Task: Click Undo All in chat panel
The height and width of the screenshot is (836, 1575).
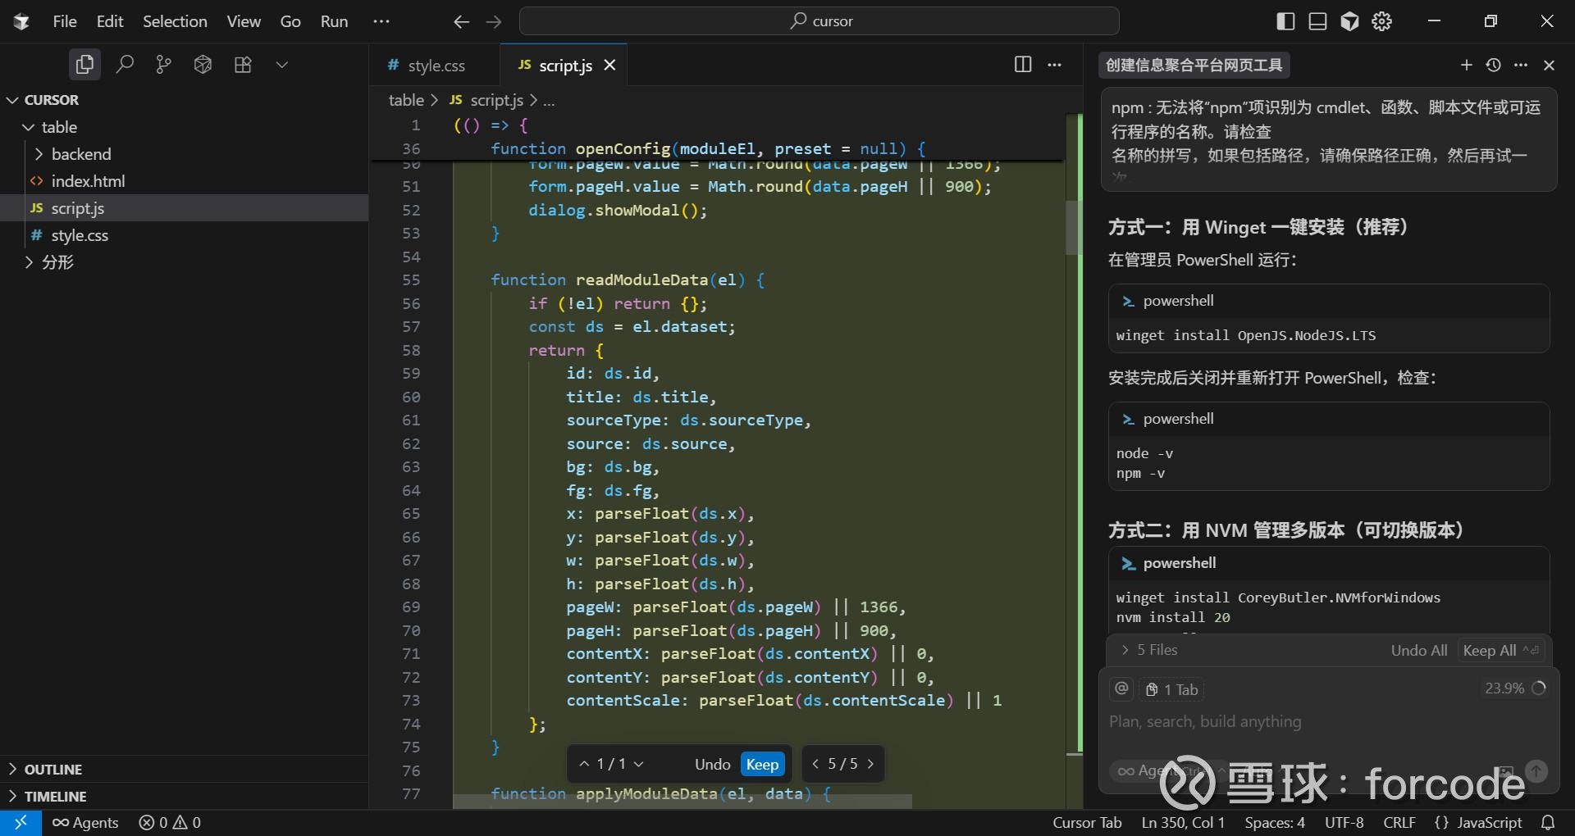Action: coord(1418,650)
